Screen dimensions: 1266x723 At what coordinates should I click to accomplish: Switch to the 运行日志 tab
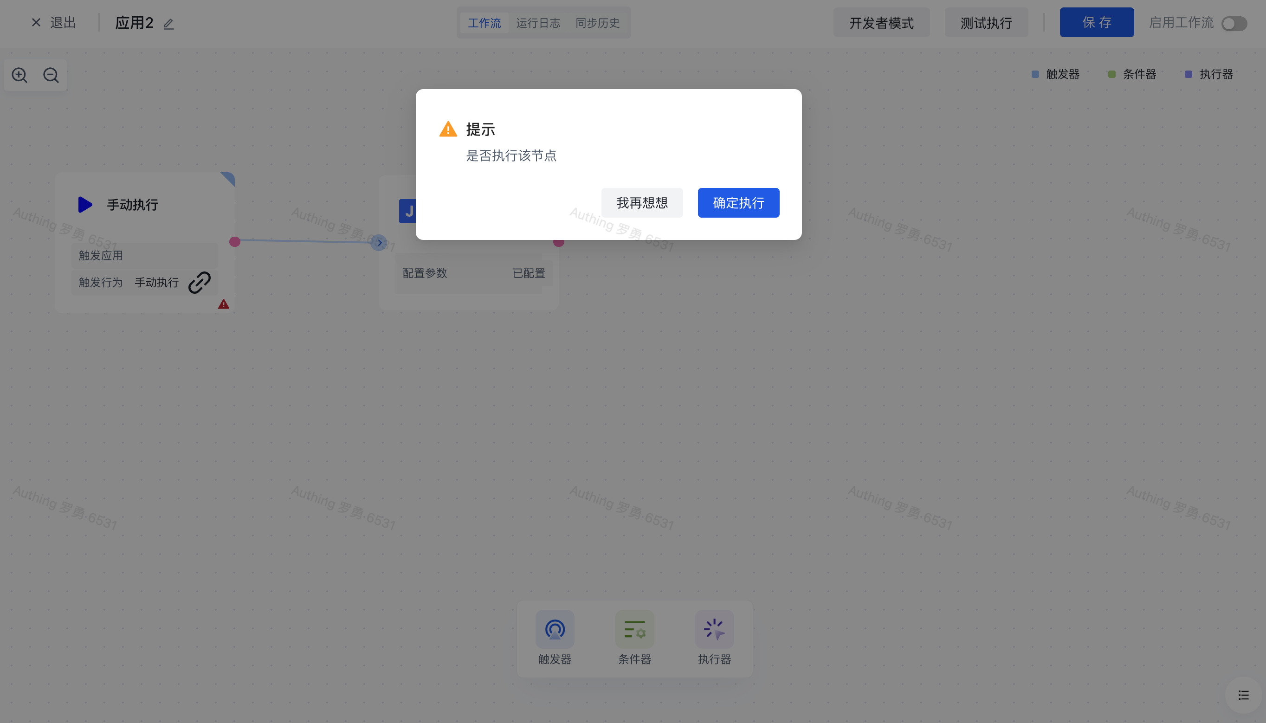(x=538, y=23)
